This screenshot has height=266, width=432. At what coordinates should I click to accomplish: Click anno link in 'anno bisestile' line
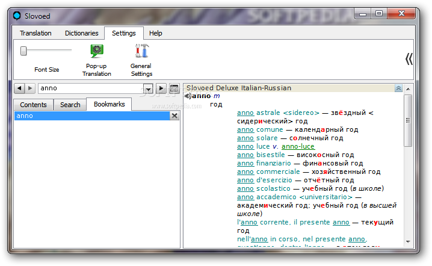245,155
